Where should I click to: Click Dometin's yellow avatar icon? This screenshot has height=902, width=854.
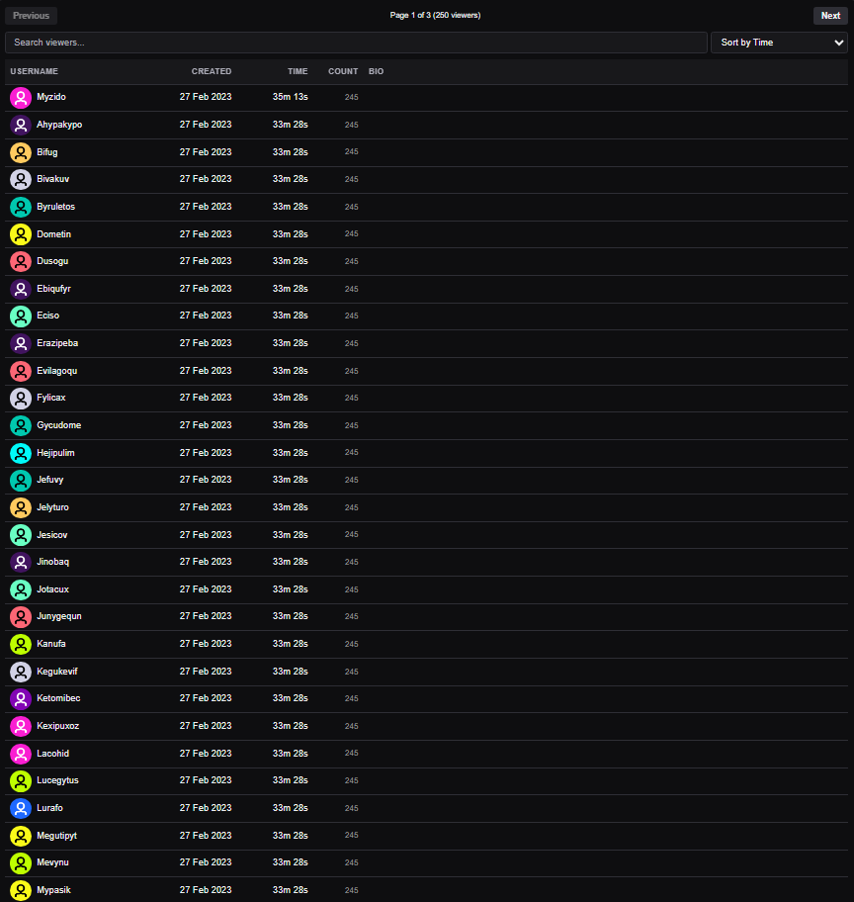point(21,234)
